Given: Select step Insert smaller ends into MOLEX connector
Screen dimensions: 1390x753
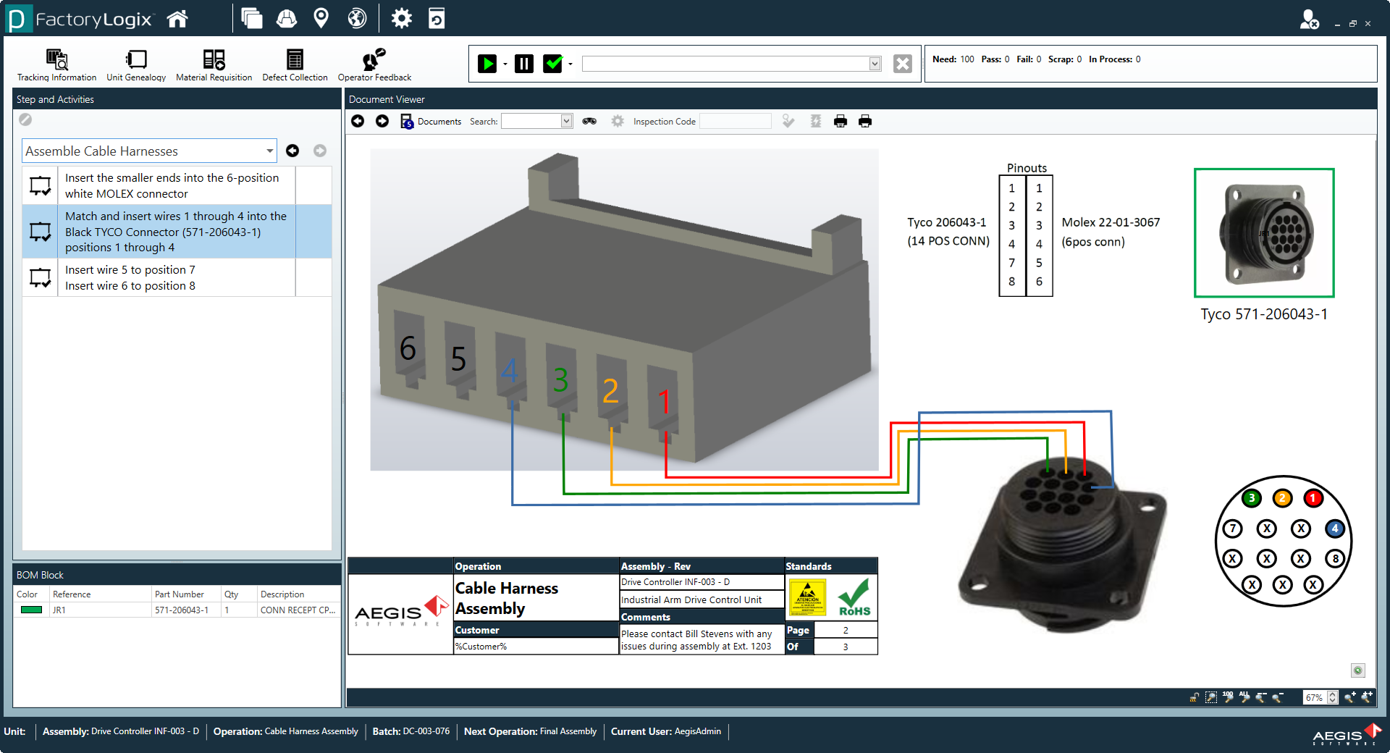Looking at the screenshot, I should 177,185.
